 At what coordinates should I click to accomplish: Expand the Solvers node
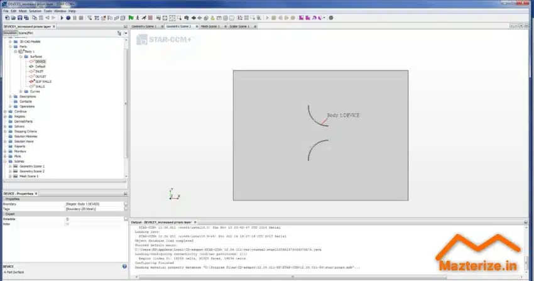coord(5,126)
